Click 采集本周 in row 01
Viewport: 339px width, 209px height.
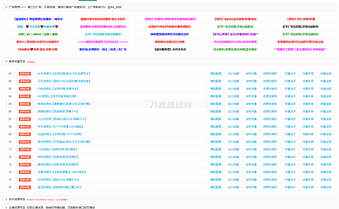click(x=308, y=74)
